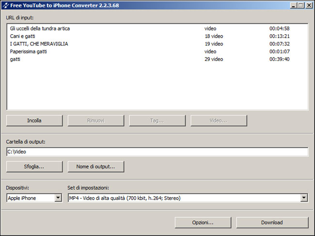The width and height of the screenshot is (315, 236).
Task: Click the Cartella di output path field
Action: click(157, 152)
